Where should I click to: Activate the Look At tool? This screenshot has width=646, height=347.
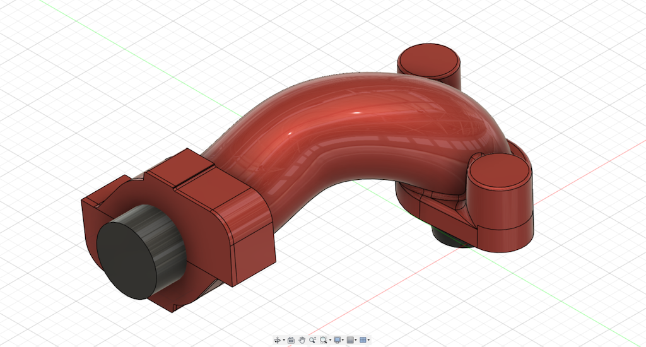(x=291, y=340)
